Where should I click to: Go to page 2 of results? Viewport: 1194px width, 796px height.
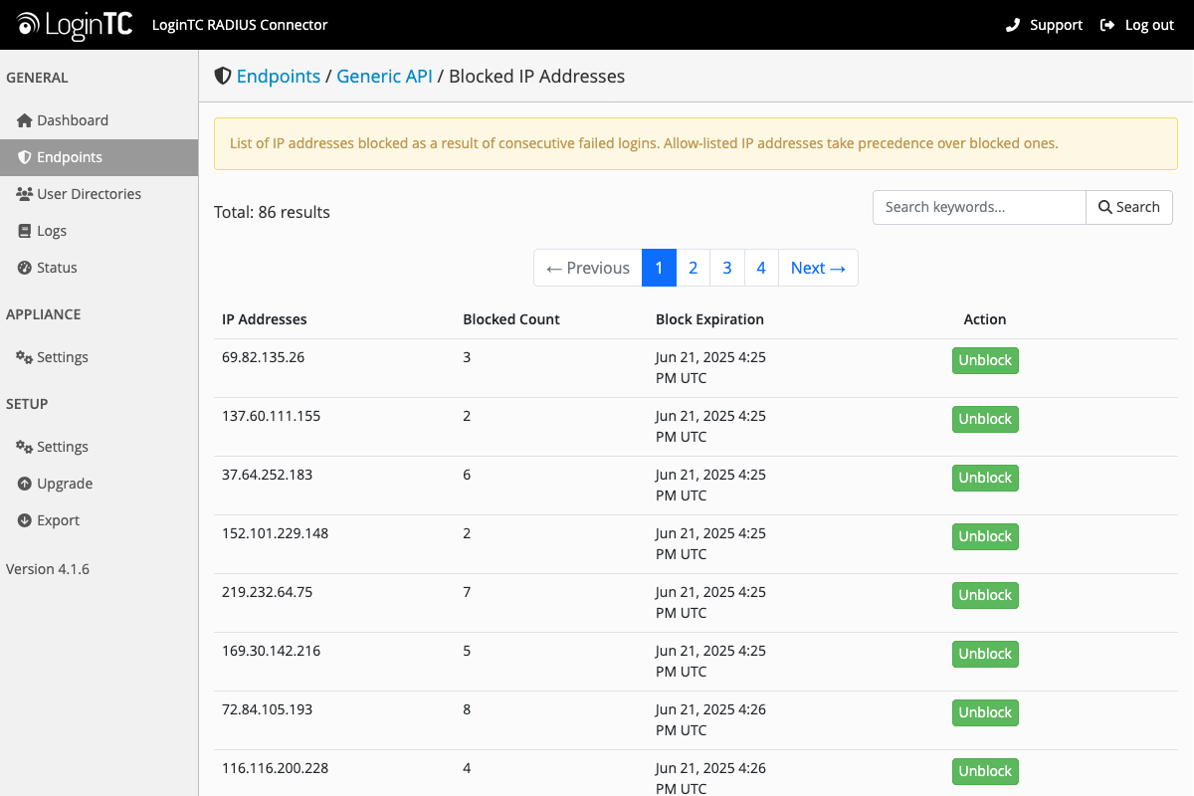pos(693,268)
